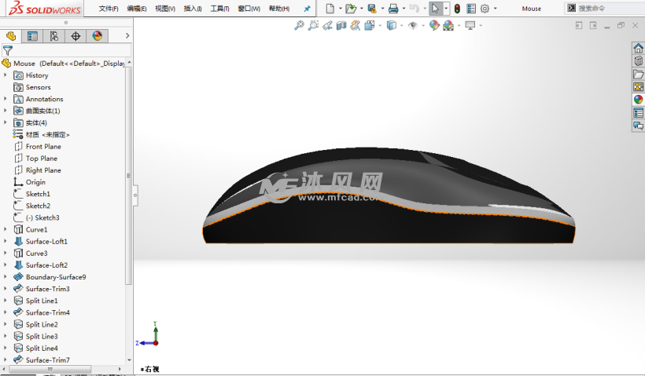
Task: Open the 视图(V) menu
Action: (165, 9)
